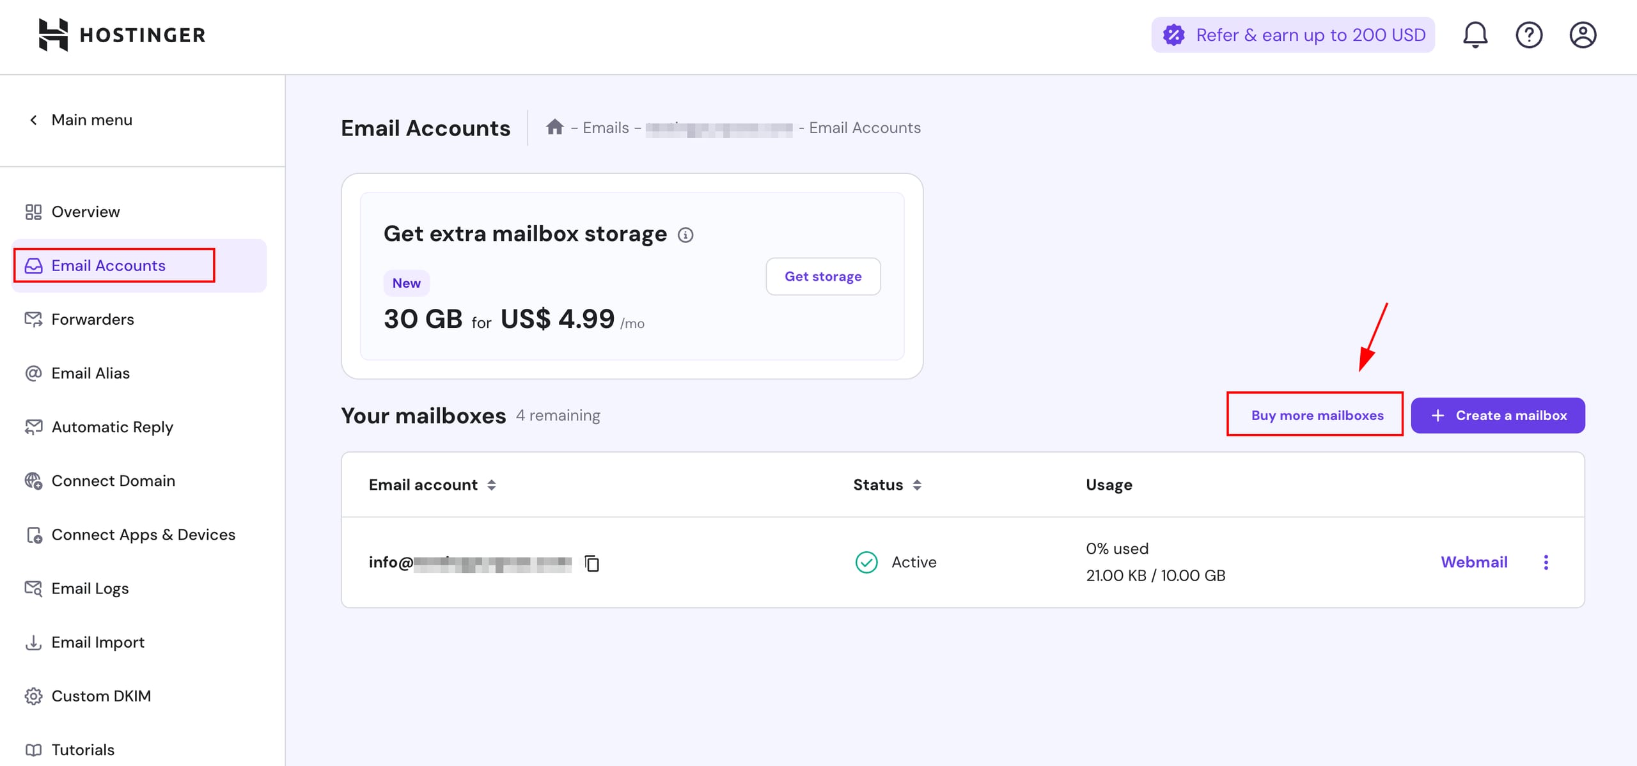This screenshot has width=1637, height=766.
Task: Open Automatic Reply section
Action: pos(112,427)
